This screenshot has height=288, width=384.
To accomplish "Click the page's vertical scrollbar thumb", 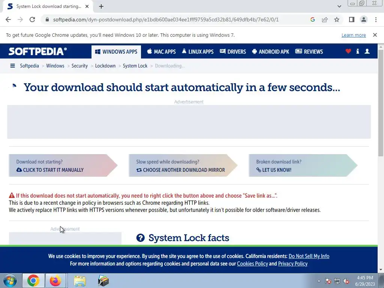I will pos(381,103).
